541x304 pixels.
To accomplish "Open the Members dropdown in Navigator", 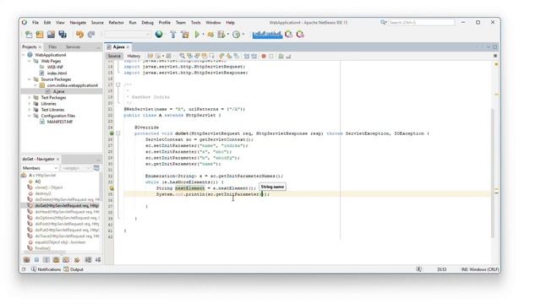I will [x=40, y=168].
